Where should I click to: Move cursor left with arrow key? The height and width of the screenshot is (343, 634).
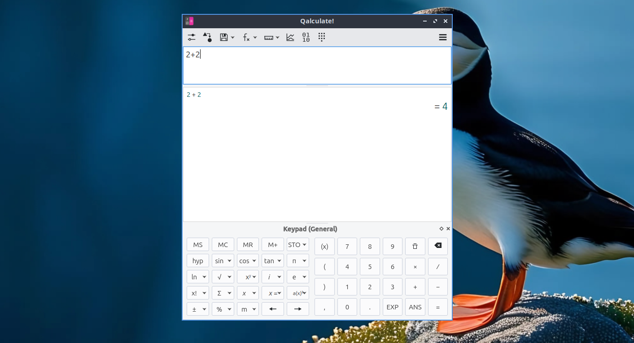coord(273,309)
